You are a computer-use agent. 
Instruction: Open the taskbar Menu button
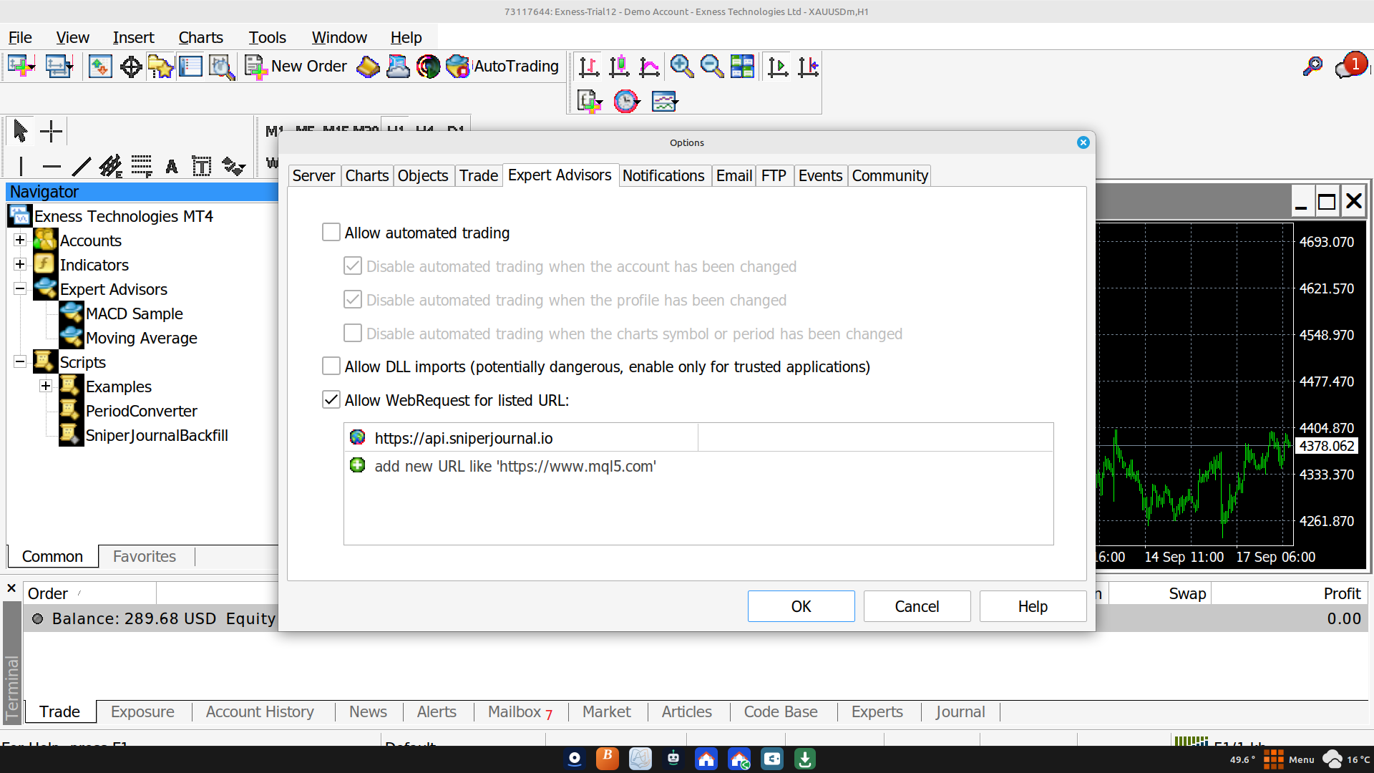[x=1290, y=759]
